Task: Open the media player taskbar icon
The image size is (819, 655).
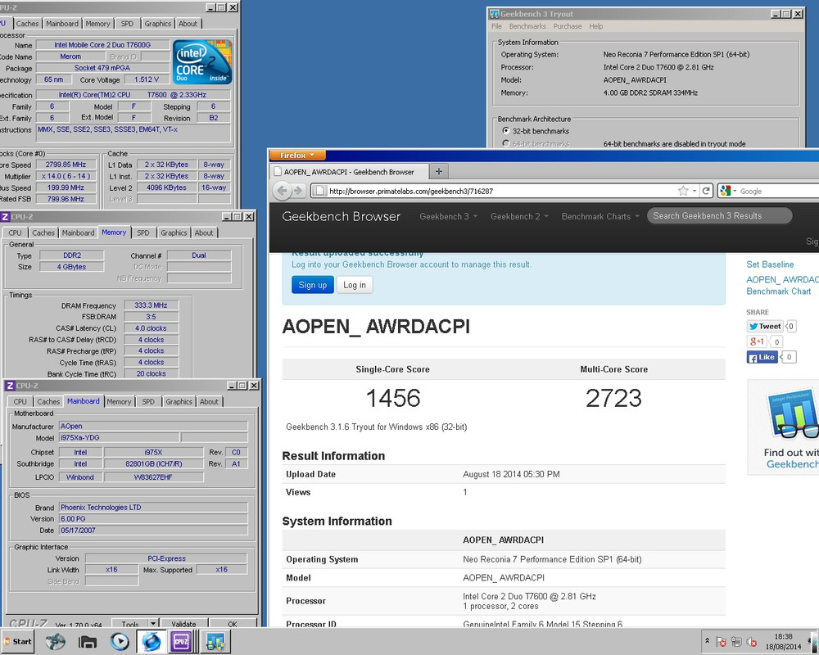Action: click(x=120, y=641)
